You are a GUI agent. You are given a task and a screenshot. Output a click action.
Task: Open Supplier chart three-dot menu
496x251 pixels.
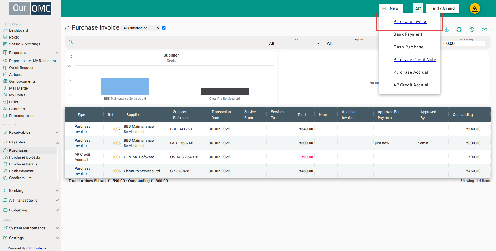(x=72, y=56)
